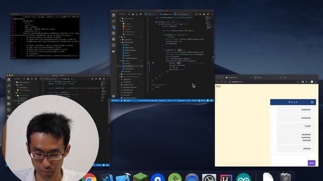
Task: Open Extensions view in center VS Code window
Action: (x=114, y=39)
